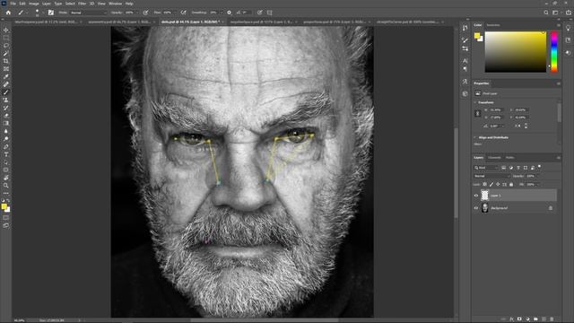Select the Layer 1 thumbnail
The height and width of the screenshot is (323, 574).
(484, 196)
